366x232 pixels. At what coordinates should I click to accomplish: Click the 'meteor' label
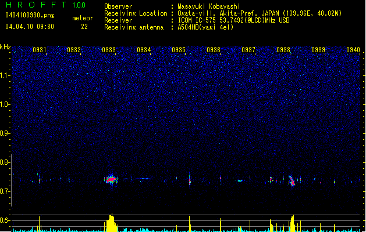click(83, 18)
